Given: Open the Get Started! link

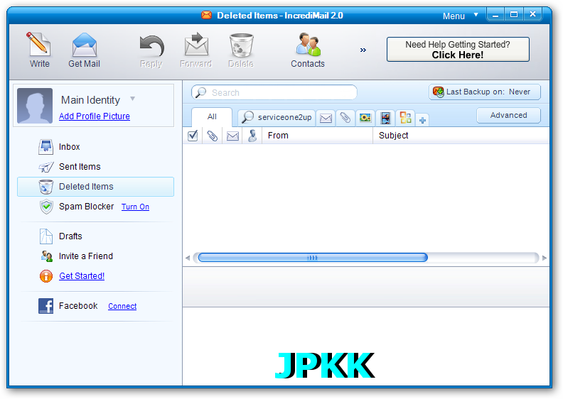Looking at the screenshot, I should pos(82,276).
